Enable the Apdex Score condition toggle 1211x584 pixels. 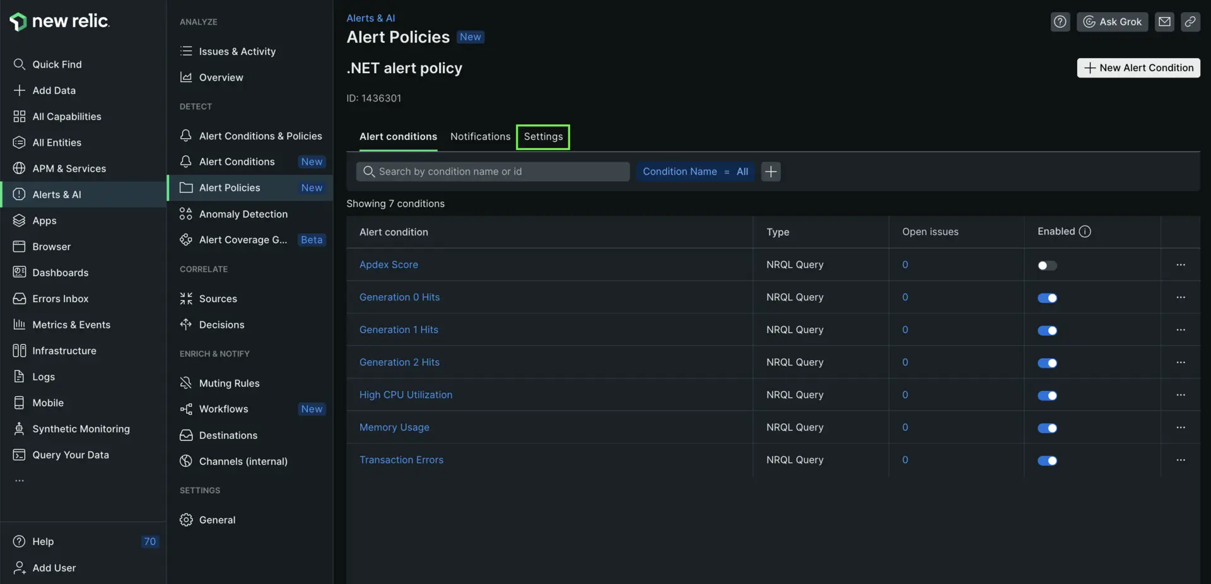(x=1047, y=266)
